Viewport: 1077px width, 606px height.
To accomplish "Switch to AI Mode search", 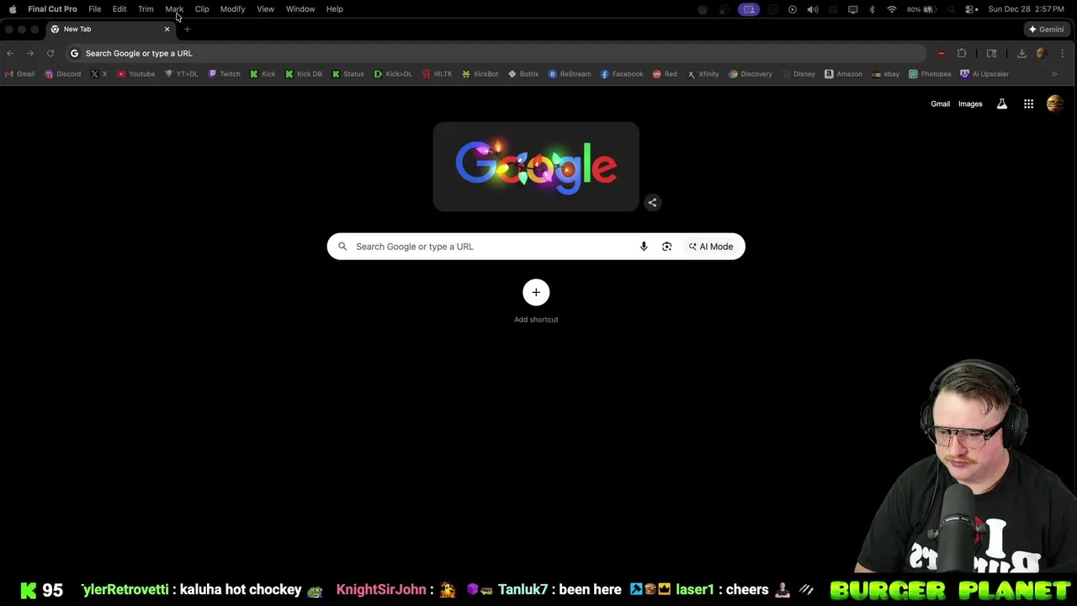I will 711,247.
